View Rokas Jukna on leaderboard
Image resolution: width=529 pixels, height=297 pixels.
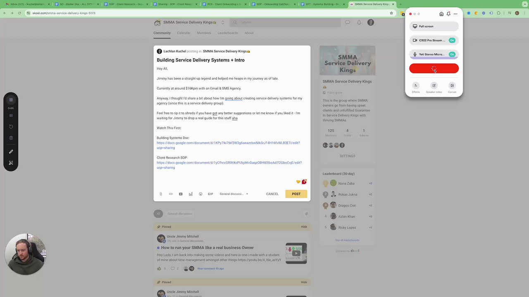point(348,195)
